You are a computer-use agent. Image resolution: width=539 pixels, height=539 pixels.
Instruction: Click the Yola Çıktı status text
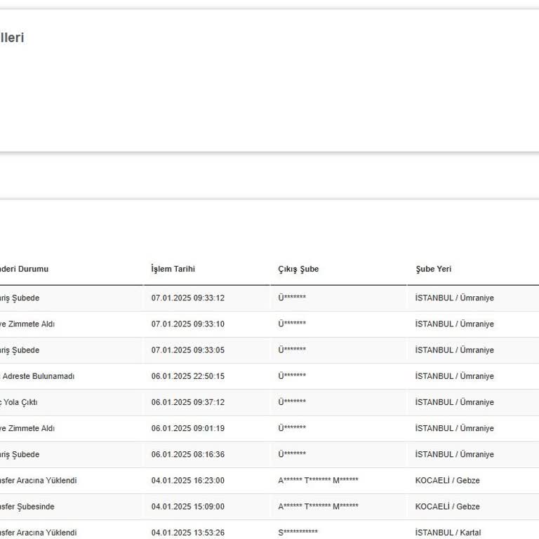[20, 402]
